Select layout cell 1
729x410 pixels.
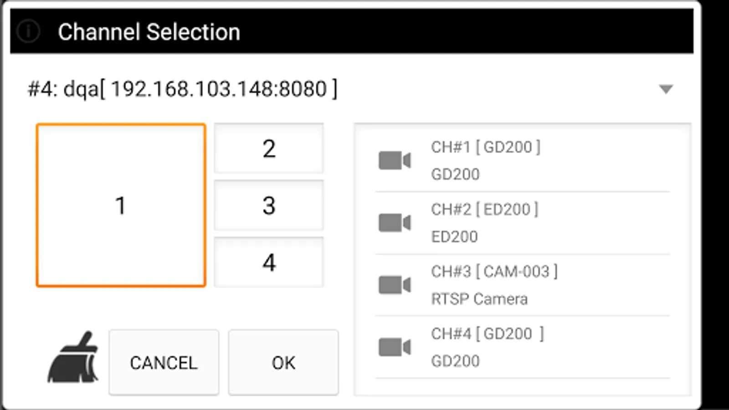[x=121, y=205]
